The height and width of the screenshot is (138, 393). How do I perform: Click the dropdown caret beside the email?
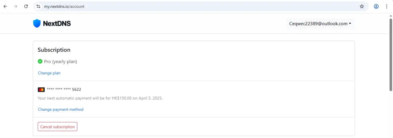(350, 24)
